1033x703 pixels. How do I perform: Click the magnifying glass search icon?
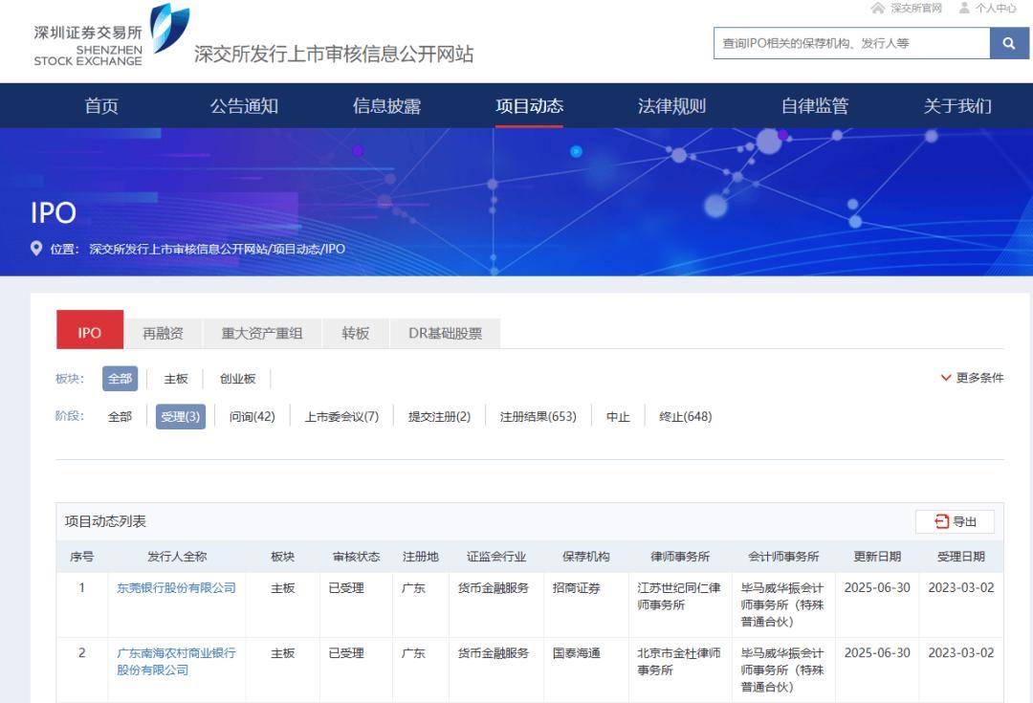coord(1009,43)
